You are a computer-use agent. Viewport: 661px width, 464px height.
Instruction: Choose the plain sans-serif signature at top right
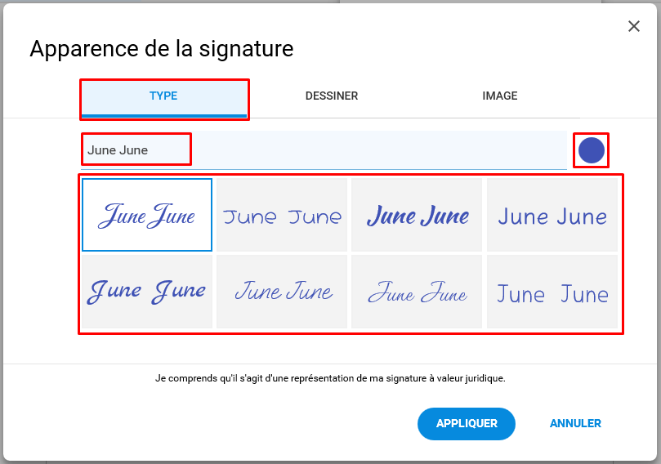(552, 215)
